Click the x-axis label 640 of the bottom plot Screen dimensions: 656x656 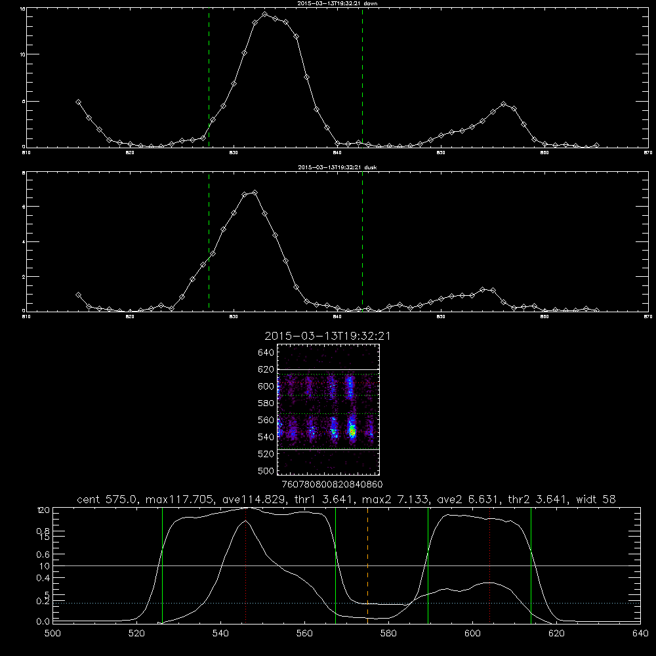point(640,634)
